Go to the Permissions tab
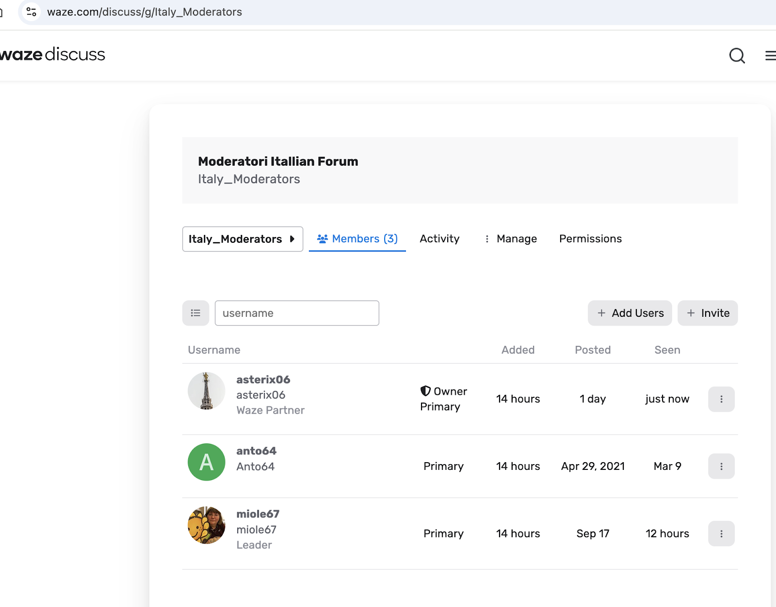Image resolution: width=776 pixels, height=607 pixels. pyautogui.click(x=590, y=239)
